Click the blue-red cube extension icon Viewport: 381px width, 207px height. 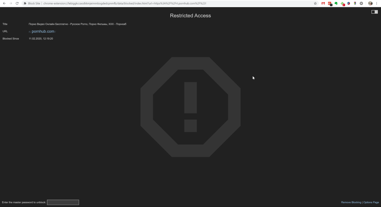tap(349, 3)
